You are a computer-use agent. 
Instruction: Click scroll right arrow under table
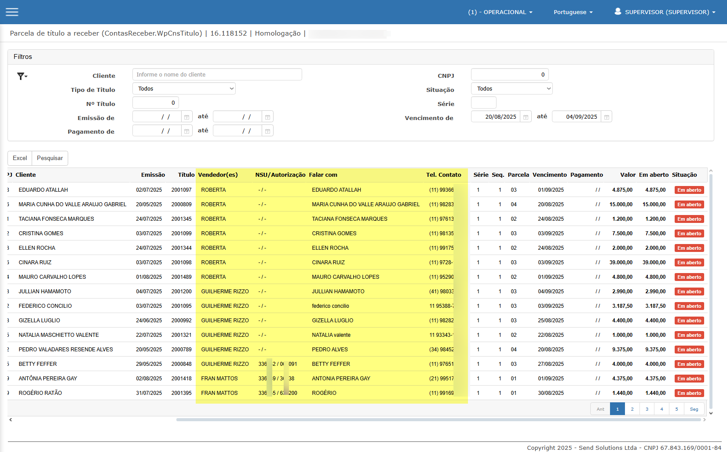click(705, 419)
